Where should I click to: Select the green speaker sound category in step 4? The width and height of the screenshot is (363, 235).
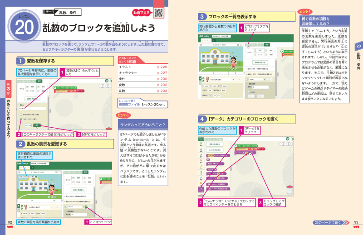coord(201,173)
